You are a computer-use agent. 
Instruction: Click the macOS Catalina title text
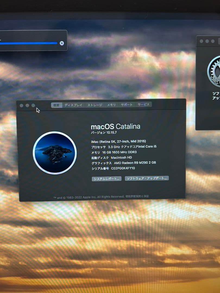[115, 126]
